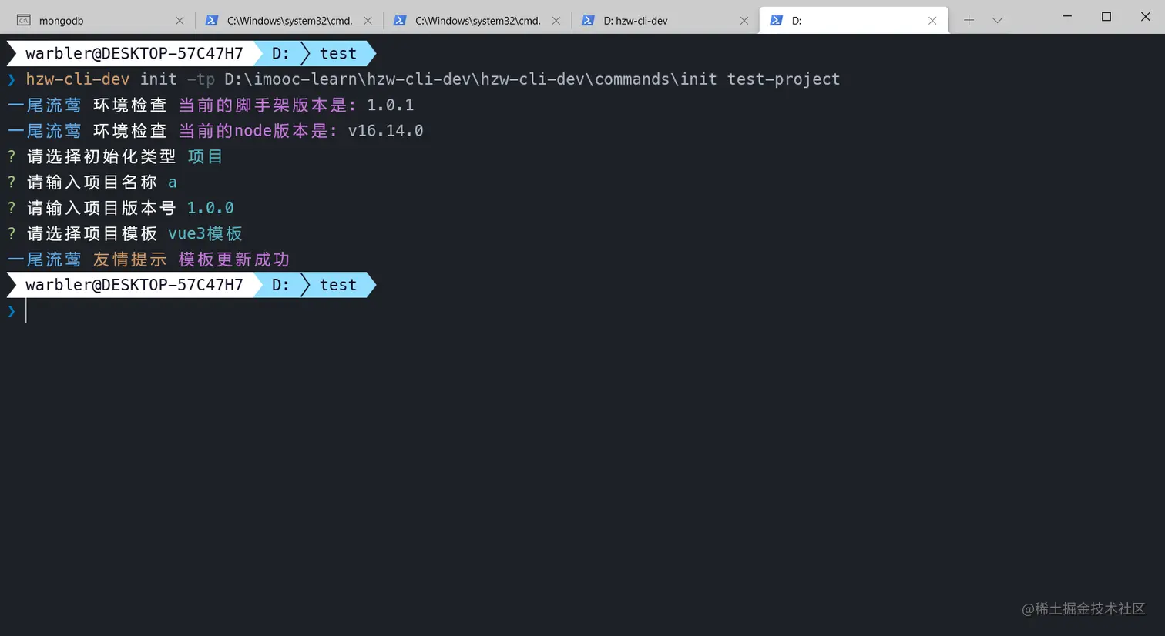The height and width of the screenshot is (636, 1165).
Task: Click the 'init' subcommand text
Action: tap(158, 79)
